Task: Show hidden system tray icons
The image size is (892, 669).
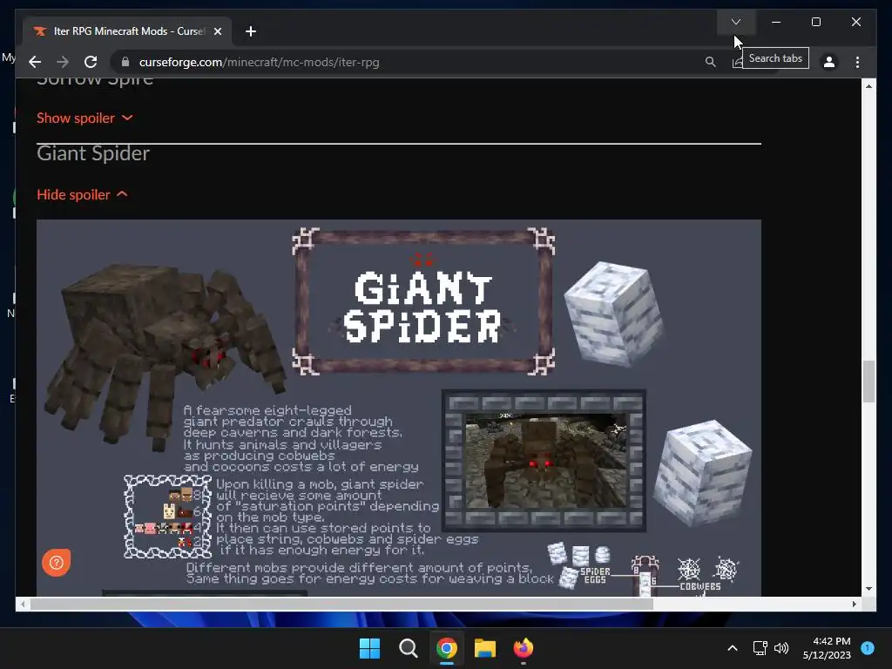Action: coord(733,648)
